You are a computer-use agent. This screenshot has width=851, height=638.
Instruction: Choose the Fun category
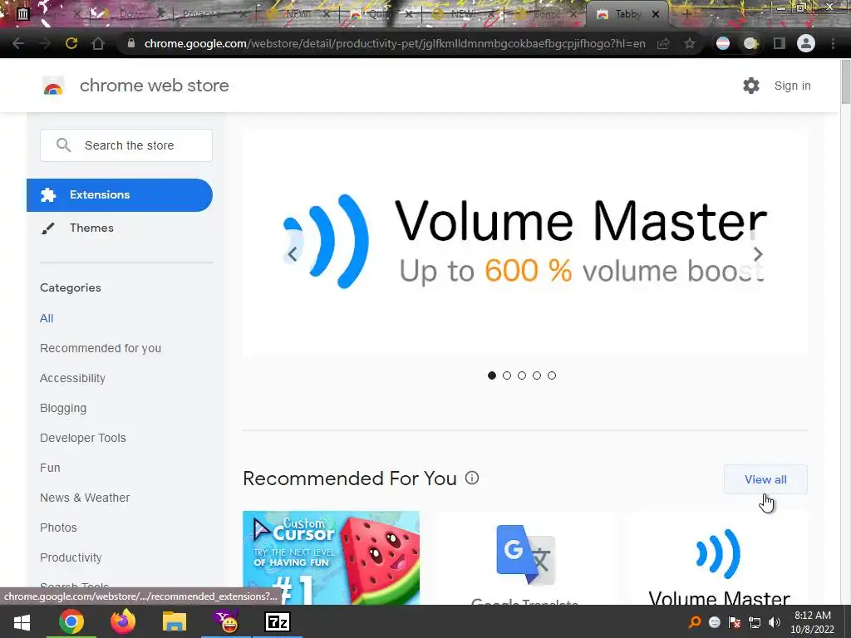(50, 468)
